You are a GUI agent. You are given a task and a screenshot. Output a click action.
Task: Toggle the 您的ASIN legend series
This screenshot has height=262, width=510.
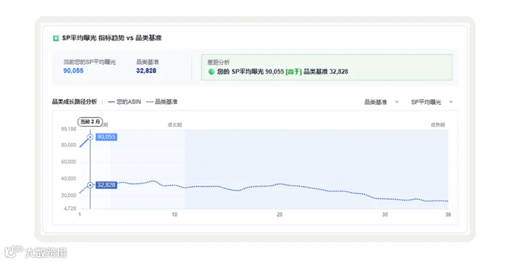click(x=124, y=102)
